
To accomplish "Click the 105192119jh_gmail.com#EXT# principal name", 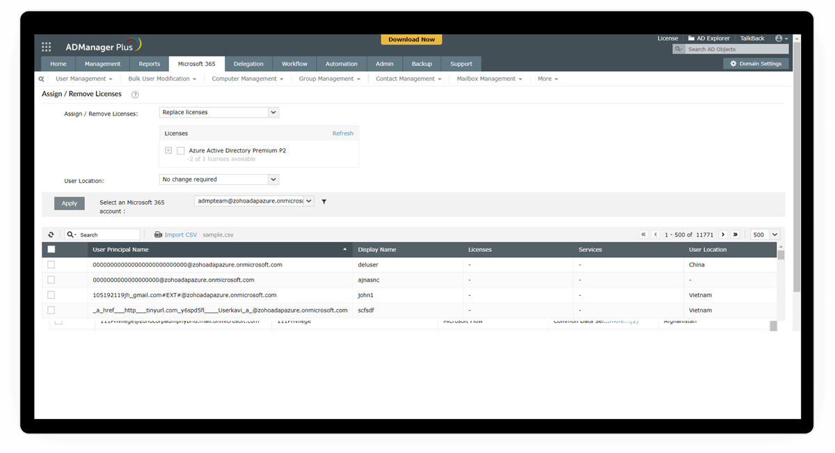I will click(x=184, y=295).
